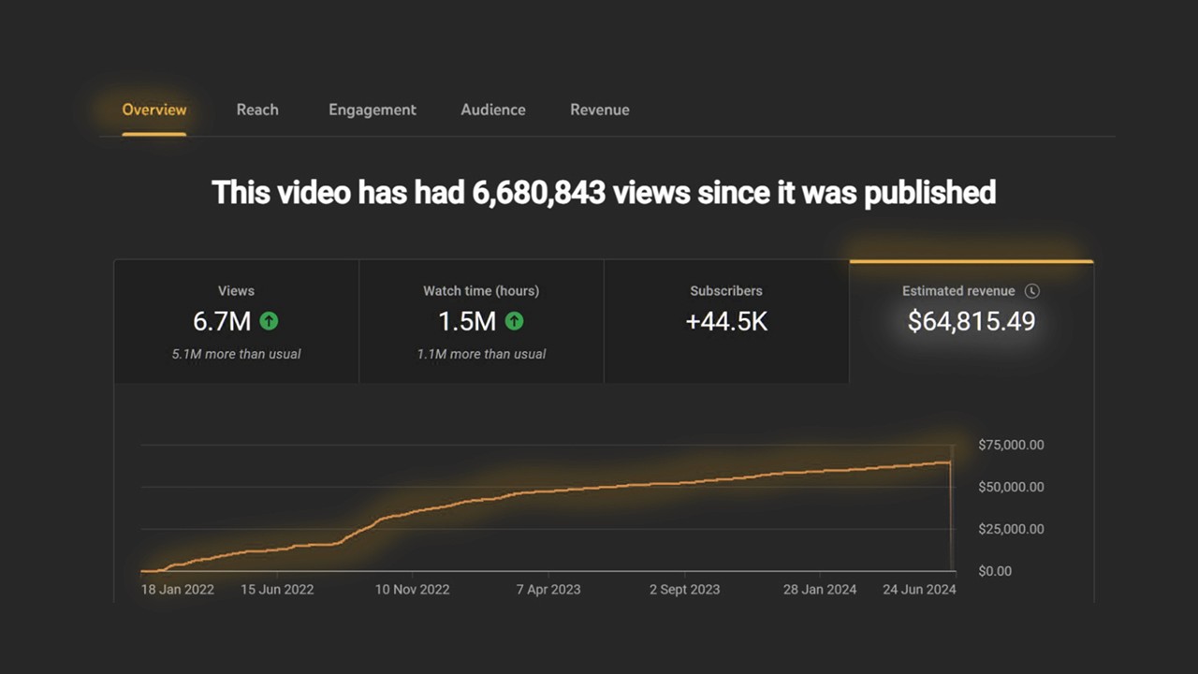Click the '5.1M more than usual' note
1198x674 pixels.
[236, 354]
